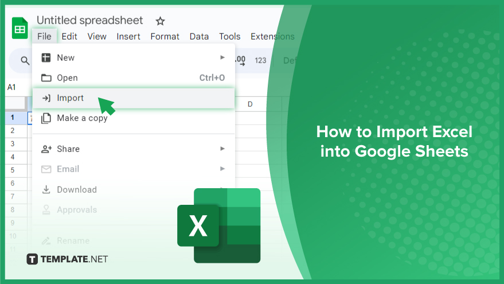
Task: Click the New sheet grid icon
Action: (46, 57)
